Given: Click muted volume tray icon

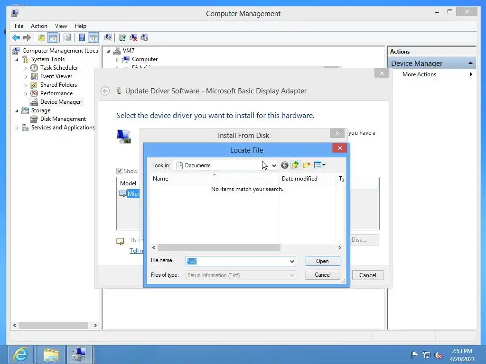Looking at the screenshot, I should (438, 355).
